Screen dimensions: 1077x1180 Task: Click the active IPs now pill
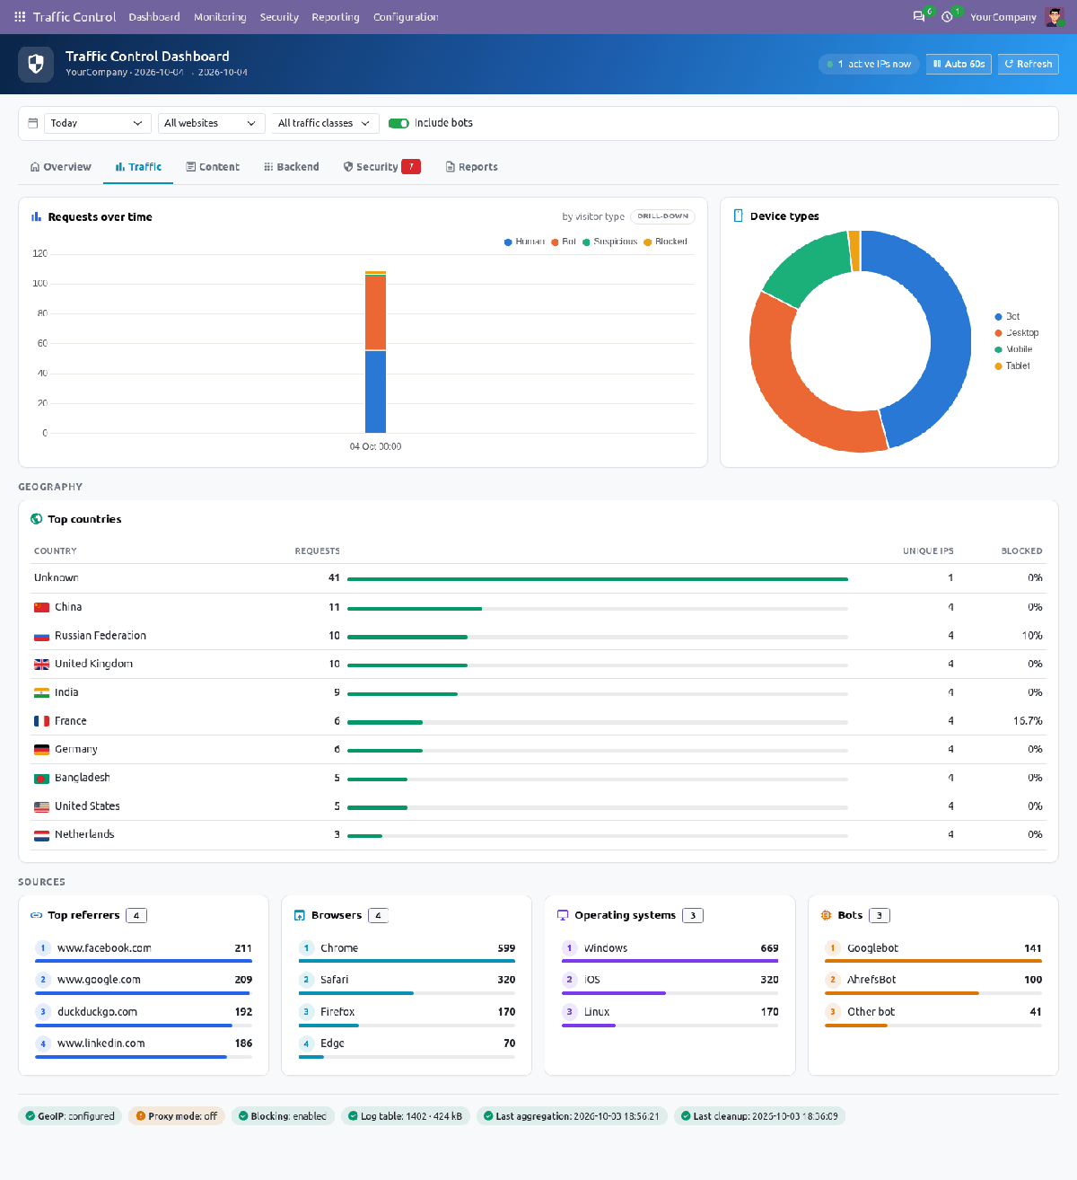pos(870,64)
